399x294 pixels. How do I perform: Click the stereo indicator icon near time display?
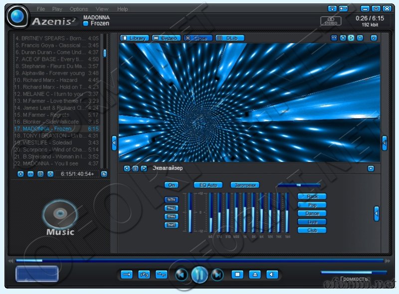pyautogui.click(x=331, y=20)
